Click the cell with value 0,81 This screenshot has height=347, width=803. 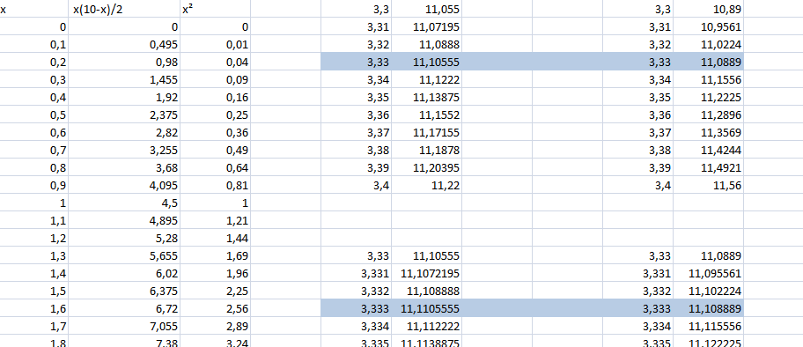click(215, 186)
